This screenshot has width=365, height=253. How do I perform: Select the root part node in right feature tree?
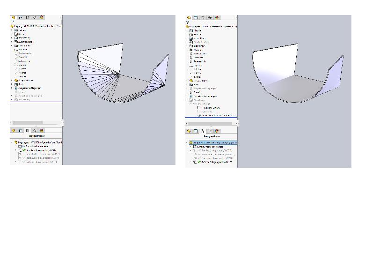coord(212,27)
